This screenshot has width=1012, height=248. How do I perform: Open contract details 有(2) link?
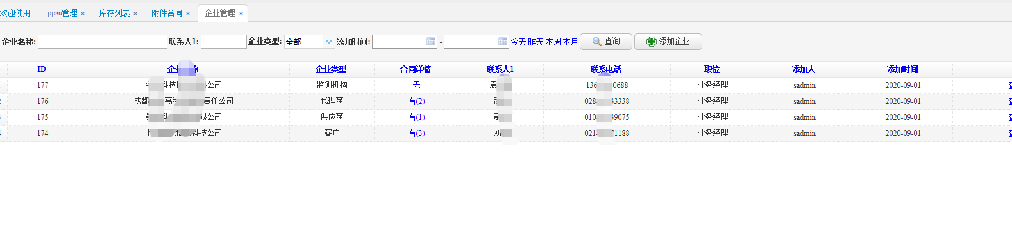click(416, 101)
